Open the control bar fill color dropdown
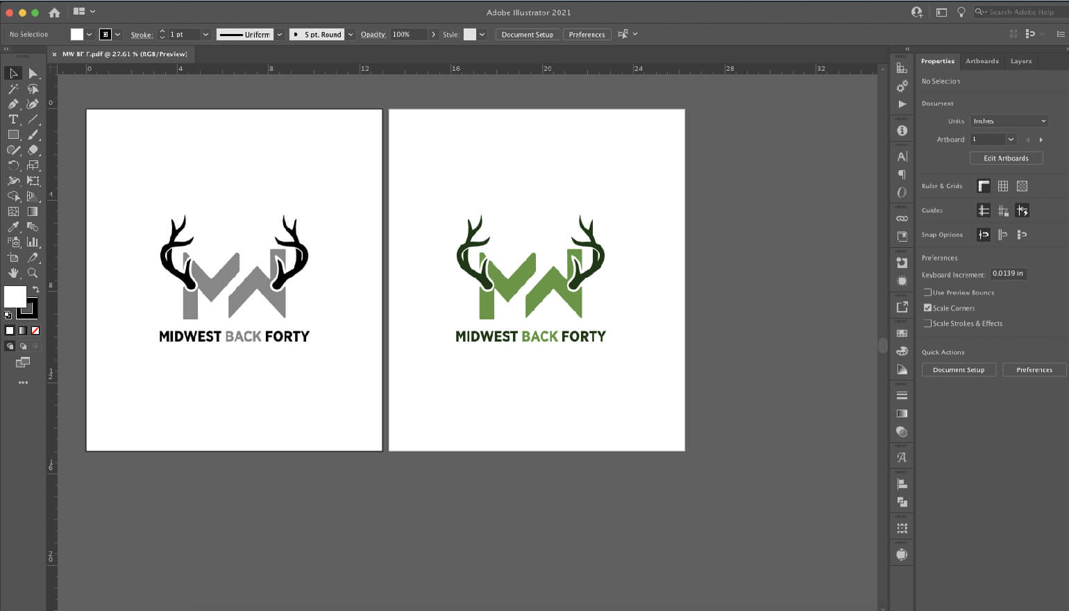The width and height of the screenshot is (1069, 611). click(x=89, y=34)
